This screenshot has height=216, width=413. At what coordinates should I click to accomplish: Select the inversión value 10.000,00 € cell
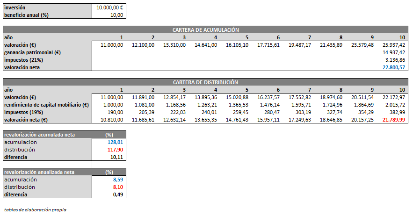point(109,7)
